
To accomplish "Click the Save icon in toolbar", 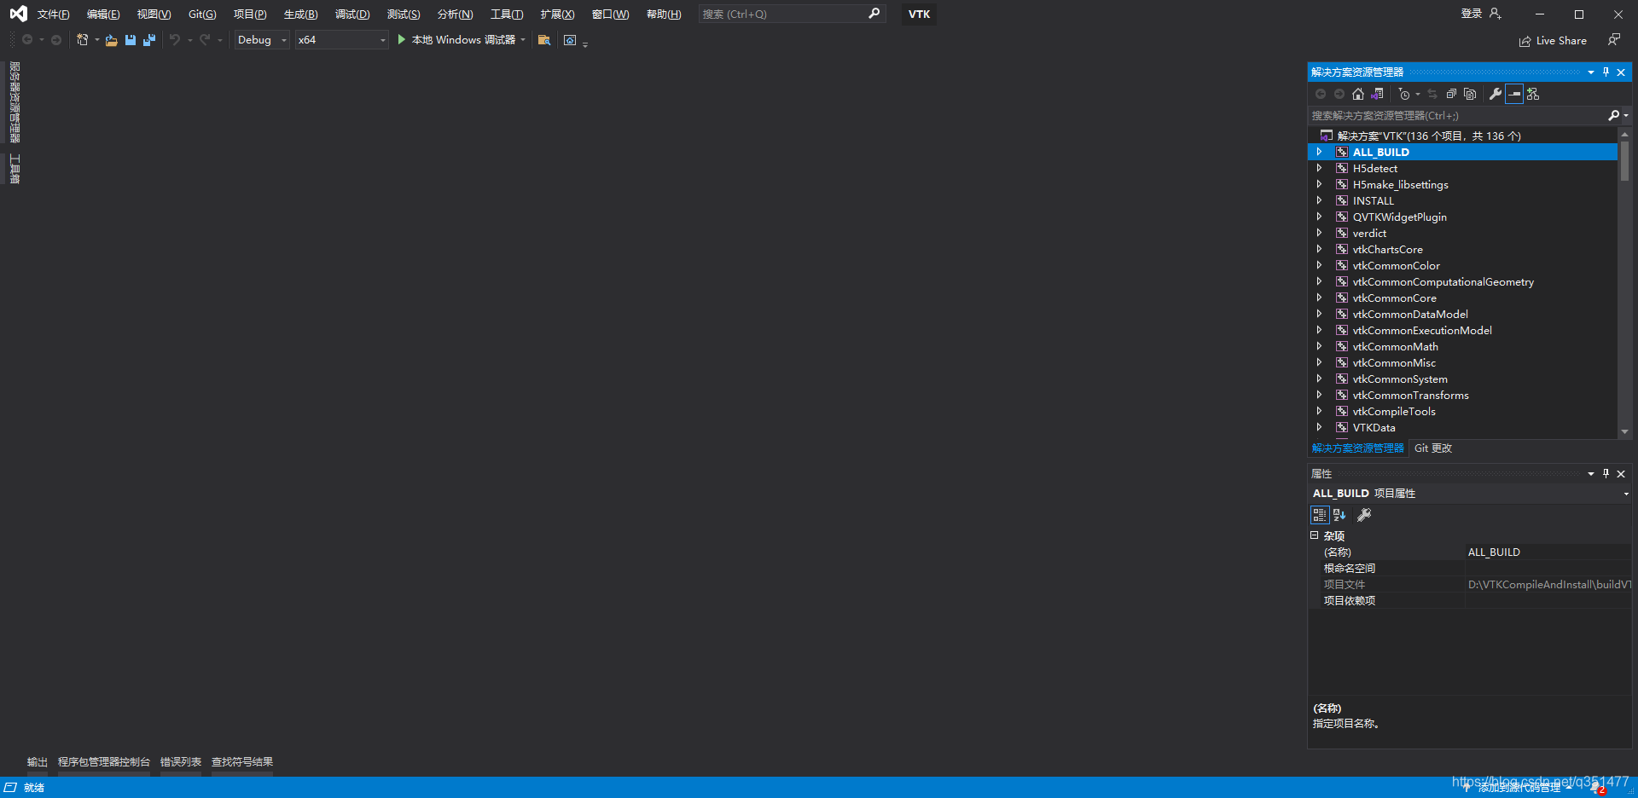I will pyautogui.click(x=131, y=40).
